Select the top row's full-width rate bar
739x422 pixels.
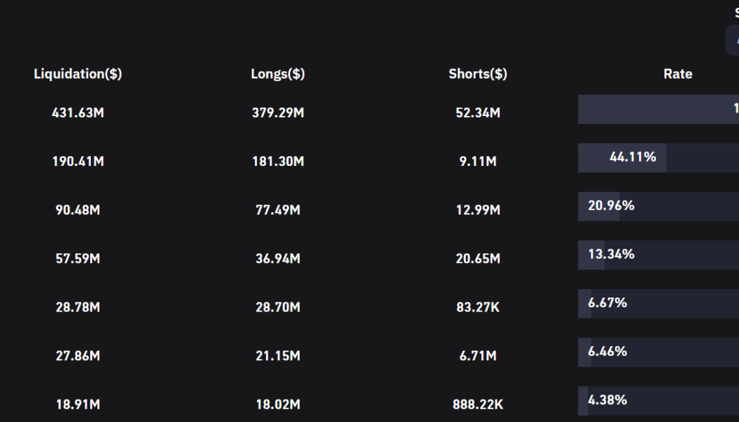[658, 109]
